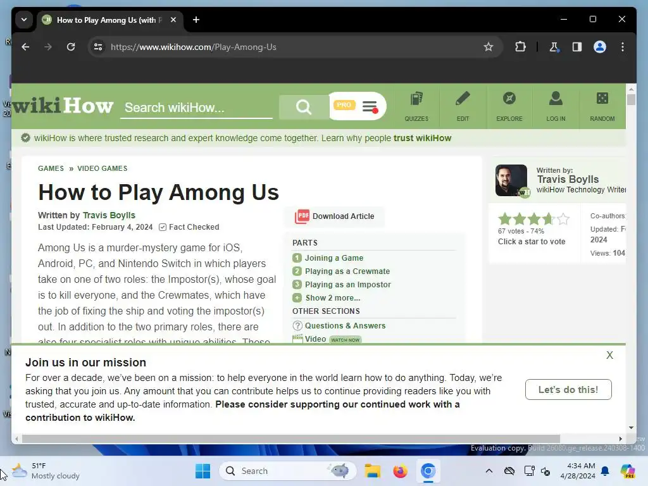This screenshot has width=648, height=486.
Task: Rate article with the fifth star
Action: [x=563, y=218]
